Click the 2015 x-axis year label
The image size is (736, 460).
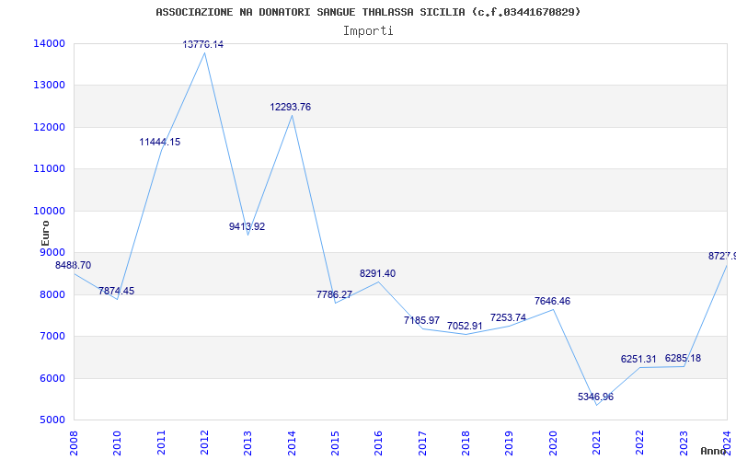click(335, 443)
